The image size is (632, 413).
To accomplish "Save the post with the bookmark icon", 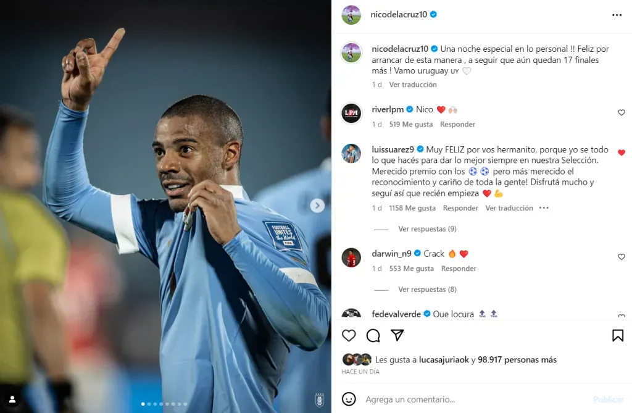I will click(617, 335).
